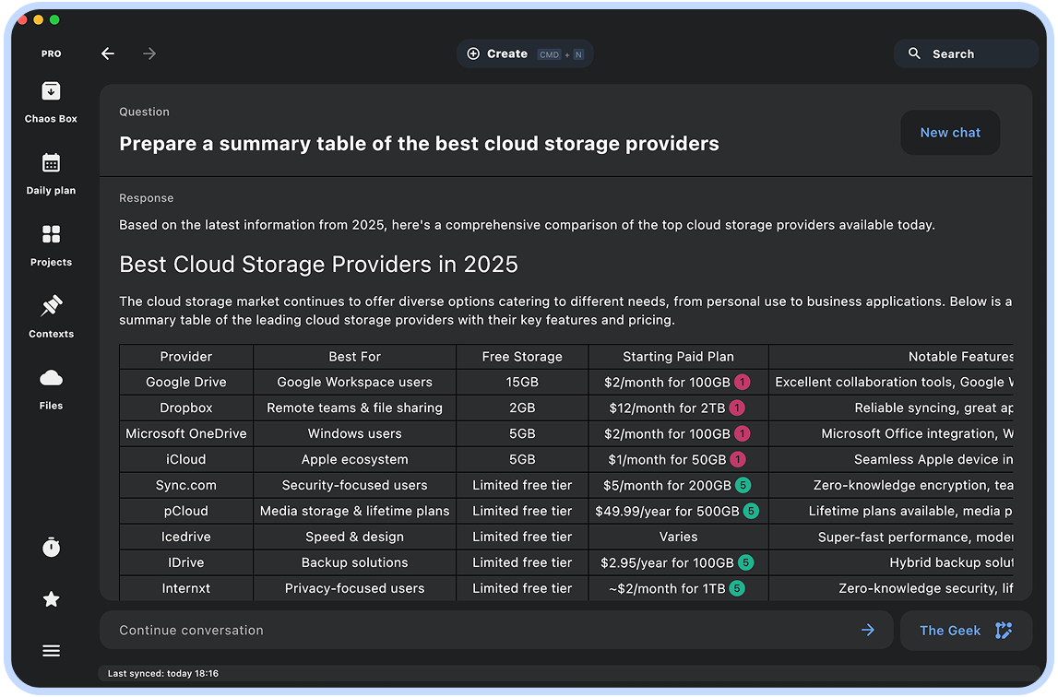Click the PRO label in the sidebar
Screen dimensions: 1058x697
(x=52, y=53)
